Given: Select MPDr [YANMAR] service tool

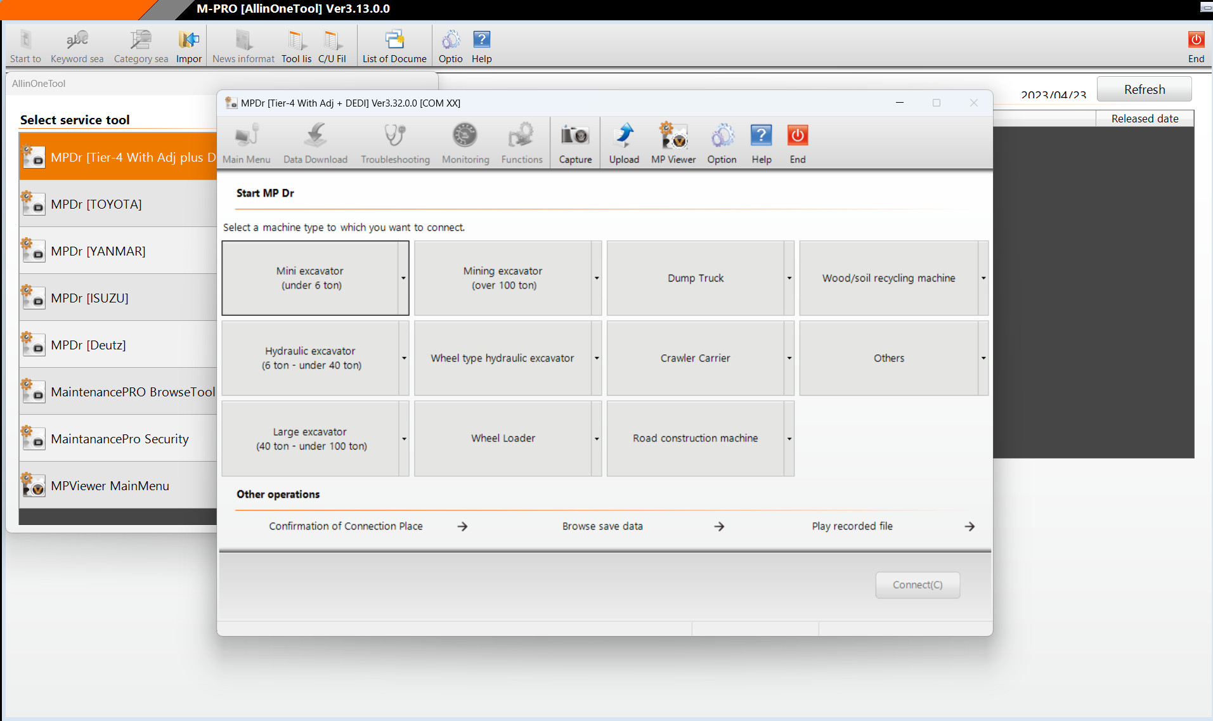Looking at the screenshot, I should pos(118,251).
